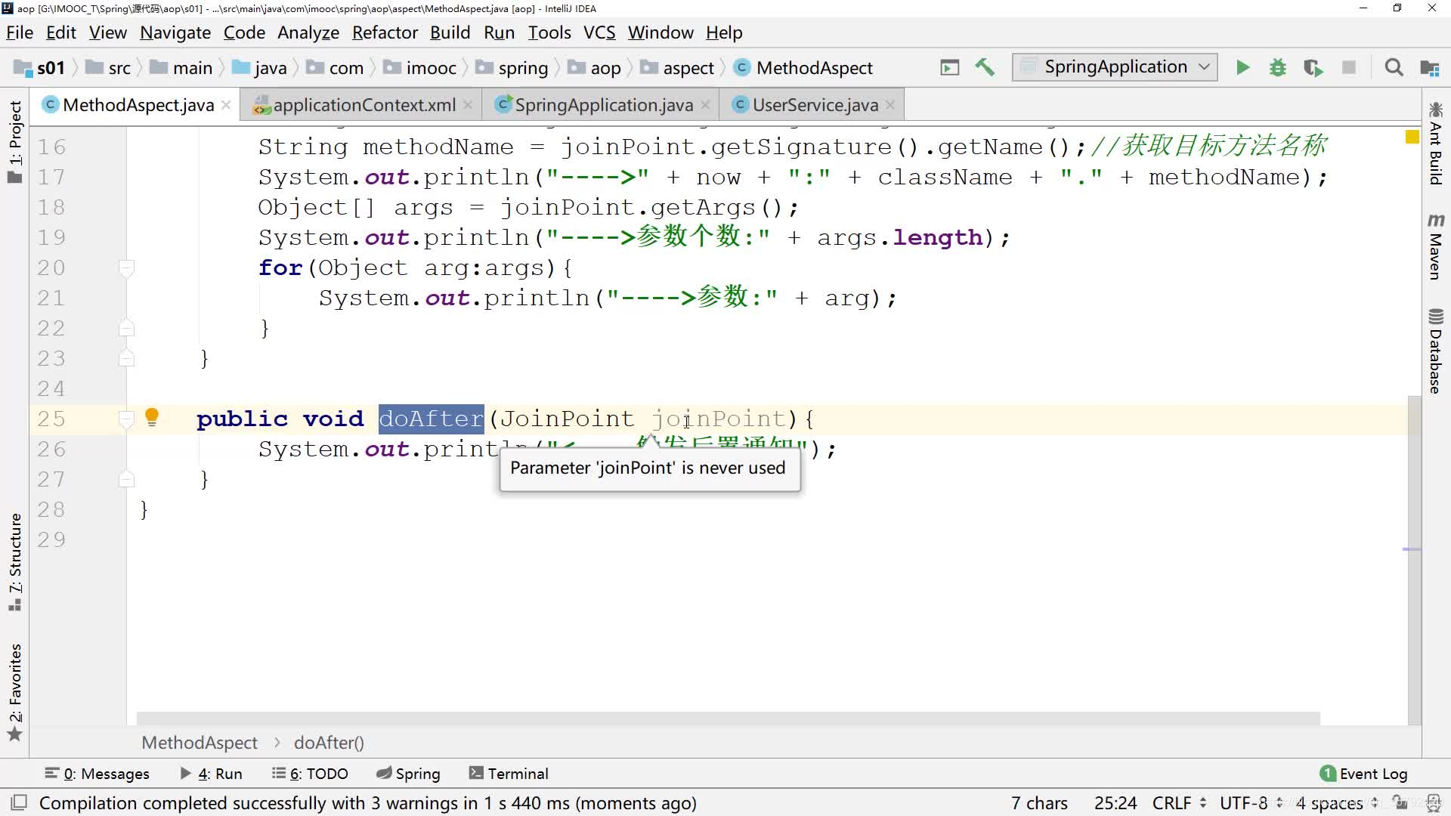
Task: Open the Refactor menu
Action: (385, 32)
